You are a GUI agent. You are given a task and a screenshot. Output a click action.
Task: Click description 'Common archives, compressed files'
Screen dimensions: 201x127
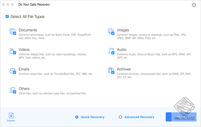(x=154, y=75)
